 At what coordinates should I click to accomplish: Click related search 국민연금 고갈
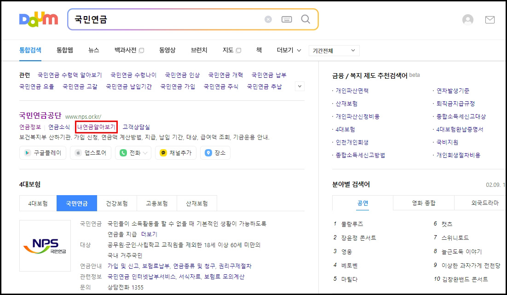point(80,87)
